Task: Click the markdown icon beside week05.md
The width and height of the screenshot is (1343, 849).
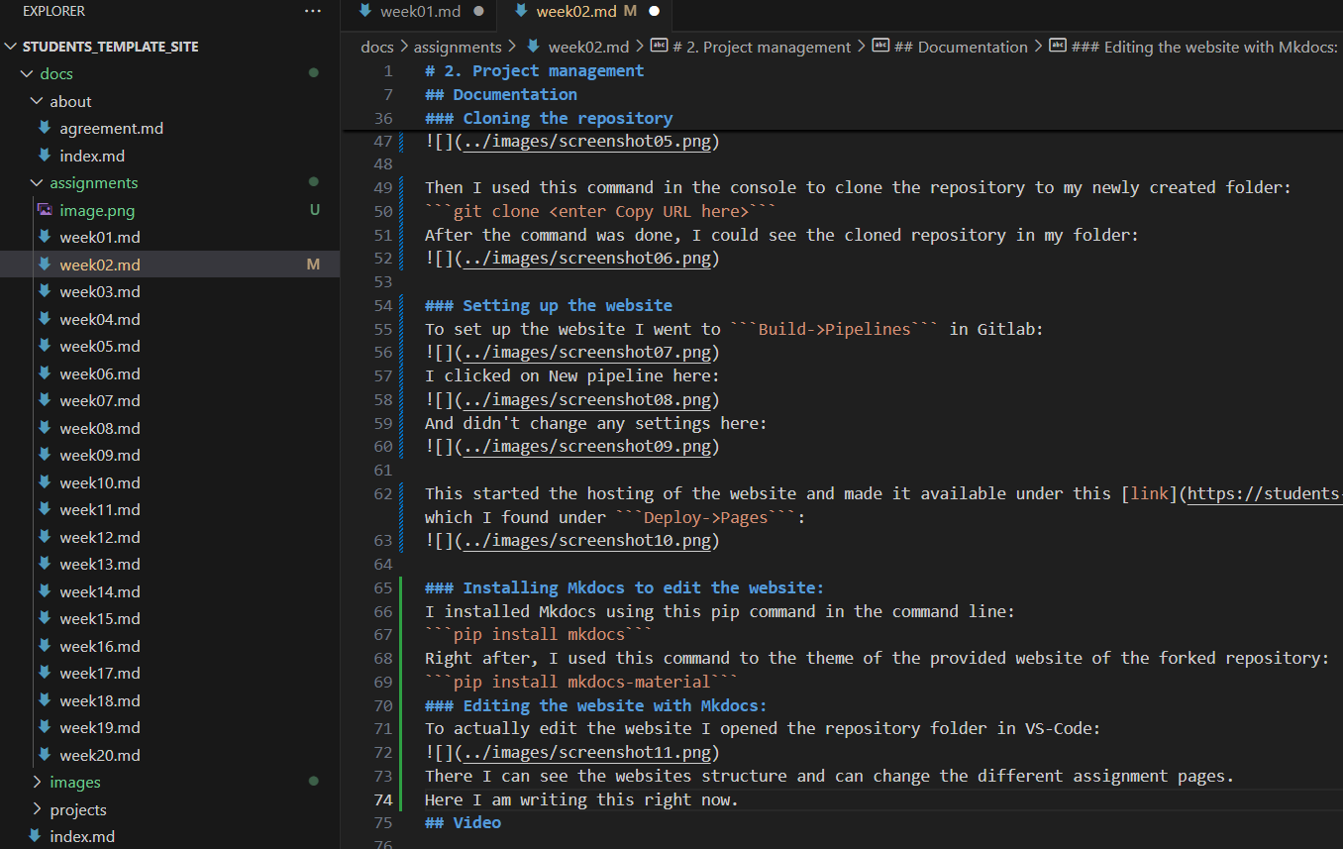Action: [45, 347]
